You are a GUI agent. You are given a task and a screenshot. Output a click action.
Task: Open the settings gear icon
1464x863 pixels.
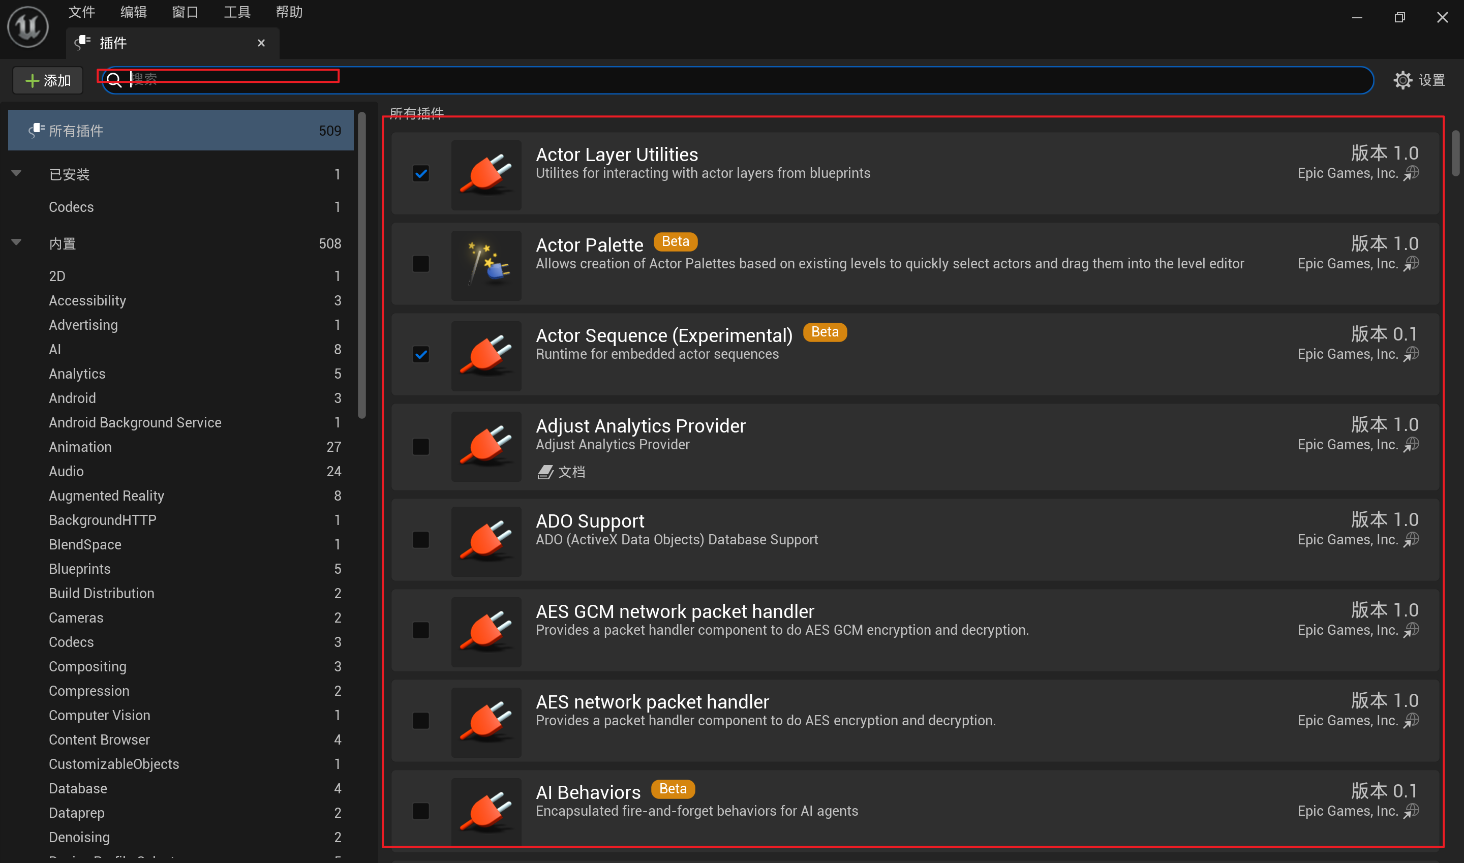(1402, 80)
